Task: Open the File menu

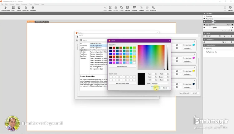Action: pos(2,4)
